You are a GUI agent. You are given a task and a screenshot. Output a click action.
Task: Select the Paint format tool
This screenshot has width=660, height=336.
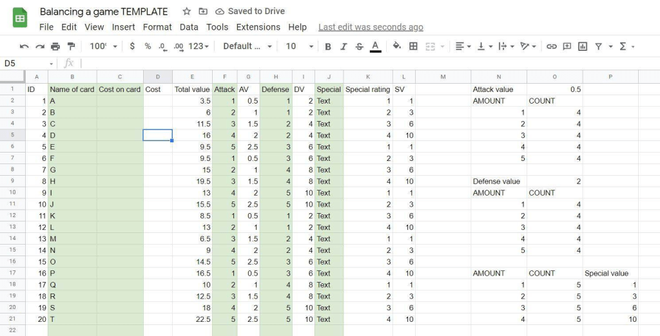(71, 46)
